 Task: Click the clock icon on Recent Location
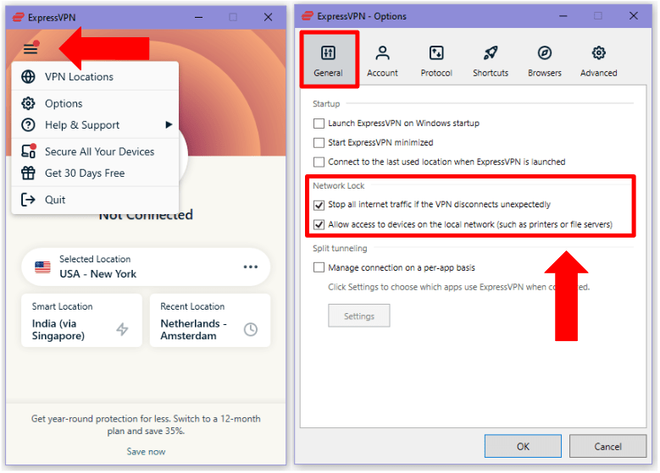point(251,329)
